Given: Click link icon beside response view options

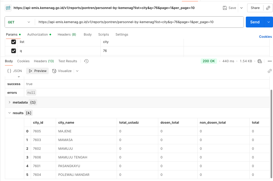Looking at the screenshot, I should point(269,71).
